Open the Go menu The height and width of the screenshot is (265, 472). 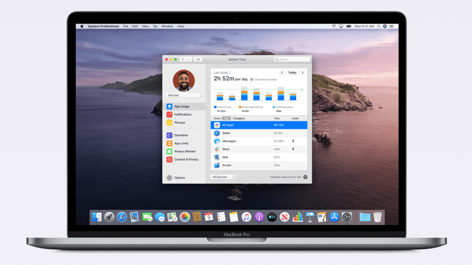tap(155, 26)
